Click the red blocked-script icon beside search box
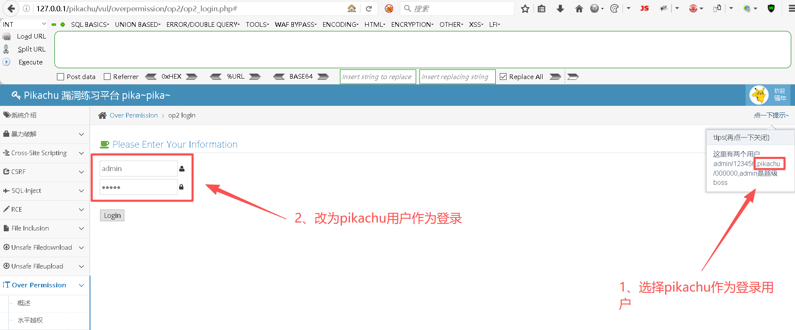 coord(389,8)
